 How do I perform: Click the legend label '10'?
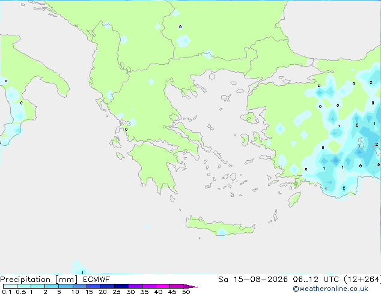pyautogui.click(x=75, y=292)
